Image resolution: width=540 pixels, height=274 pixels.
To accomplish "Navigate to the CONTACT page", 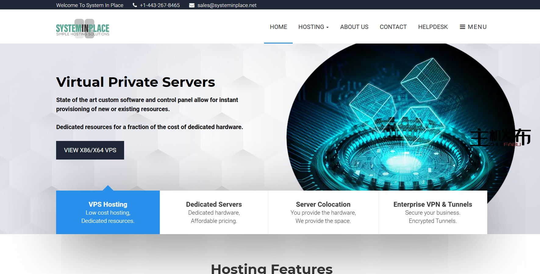I will [393, 27].
